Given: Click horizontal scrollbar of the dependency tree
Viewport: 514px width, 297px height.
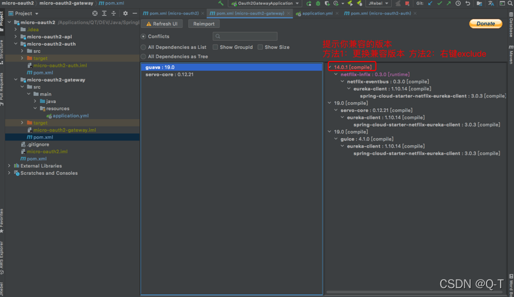Looking at the screenshot, I should tap(414, 292).
